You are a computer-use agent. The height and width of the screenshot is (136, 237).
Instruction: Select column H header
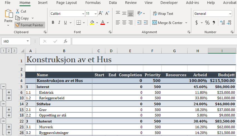[x=198, y=51]
